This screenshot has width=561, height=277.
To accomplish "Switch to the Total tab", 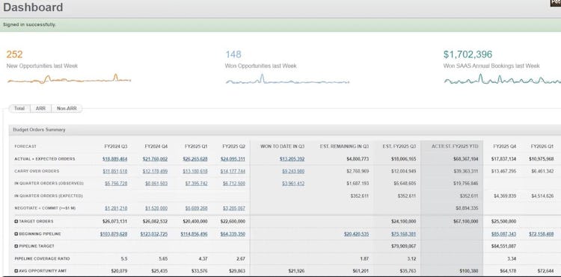I will pyautogui.click(x=19, y=108).
